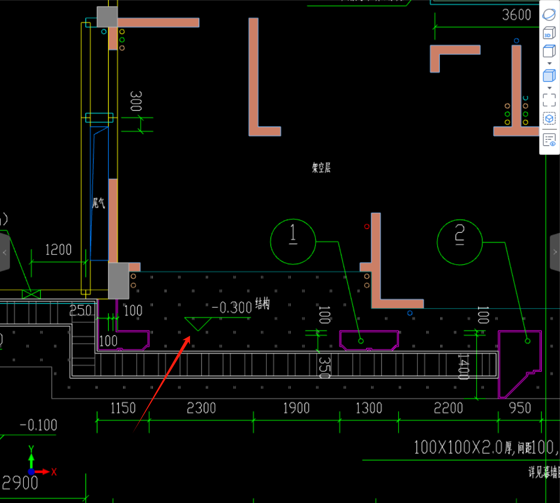Click the 结构 label next to elevation
560x503 pixels.
coord(263,304)
